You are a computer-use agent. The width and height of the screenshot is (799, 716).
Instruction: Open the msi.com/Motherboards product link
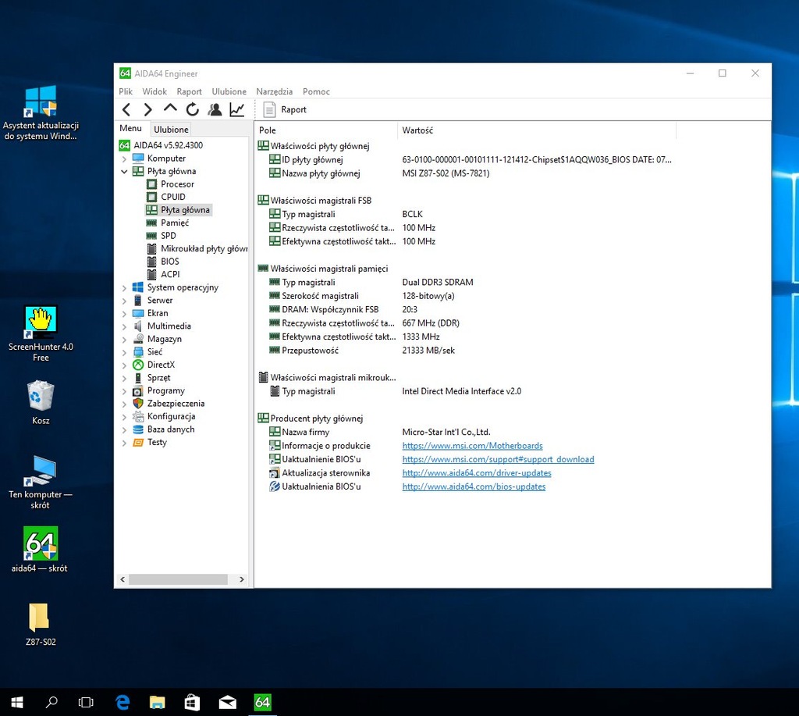coord(472,446)
